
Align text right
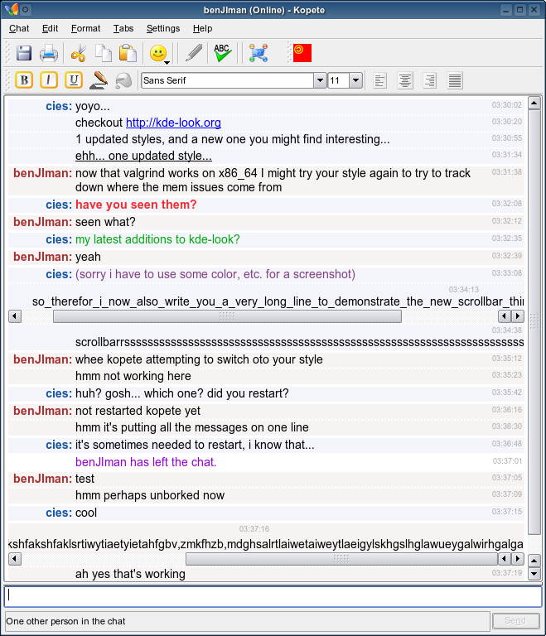pos(429,80)
